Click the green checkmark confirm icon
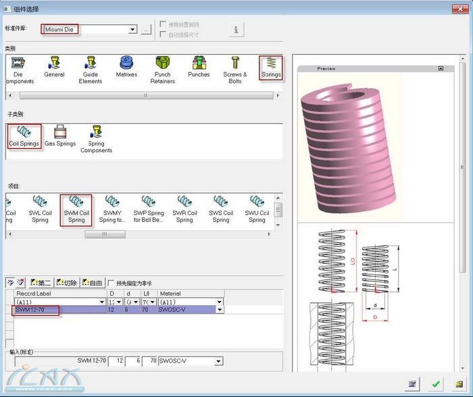The width and height of the screenshot is (473, 397). pyautogui.click(x=436, y=384)
